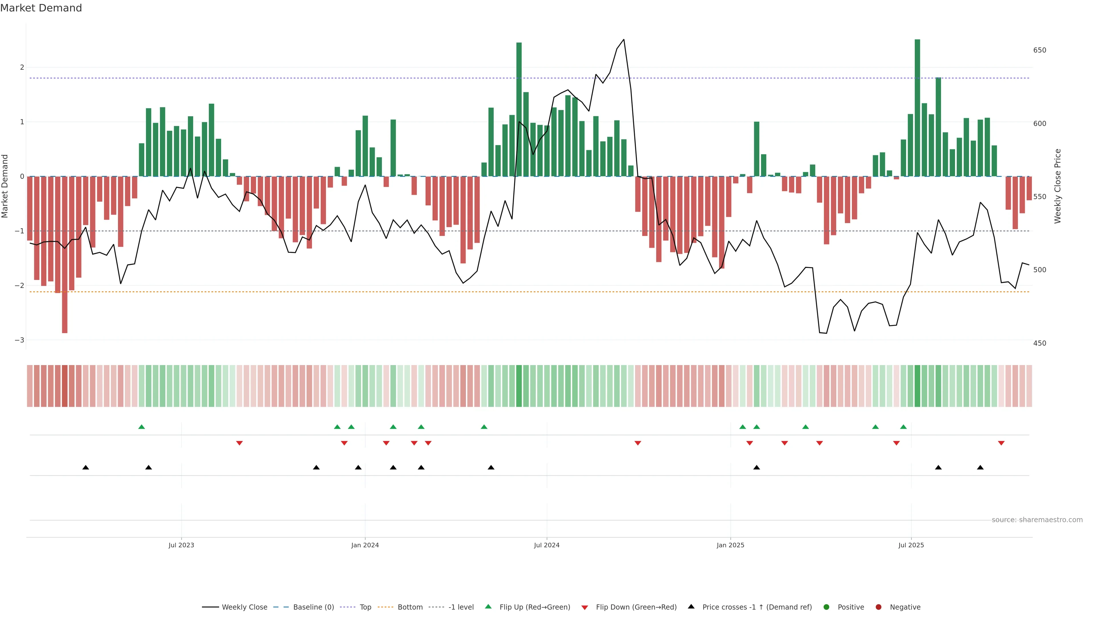This screenshot has width=1097, height=617.
Task: Click the green Flip Up triangle in the legend
Action: pos(488,606)
